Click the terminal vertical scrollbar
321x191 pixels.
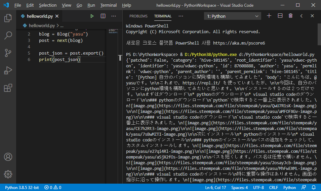click(x=319, y=35)
